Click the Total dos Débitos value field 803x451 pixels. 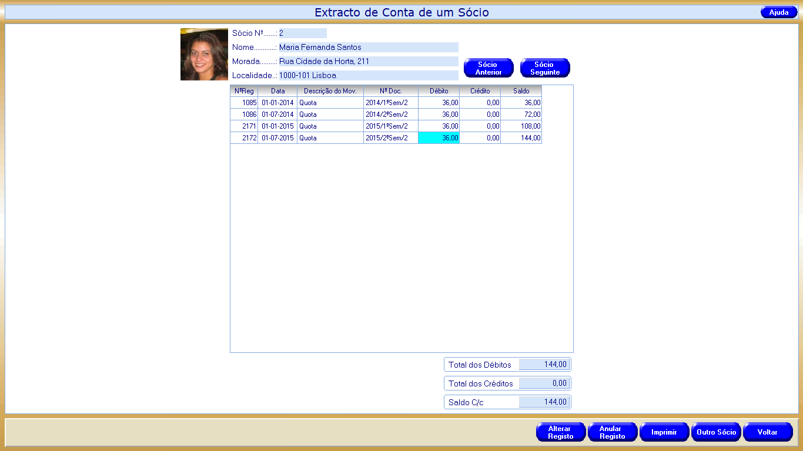pyautogui.click(x=544, y=365)
